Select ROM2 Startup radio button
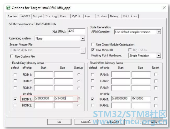This screenshot has width=170, height=129. [79, 81]
